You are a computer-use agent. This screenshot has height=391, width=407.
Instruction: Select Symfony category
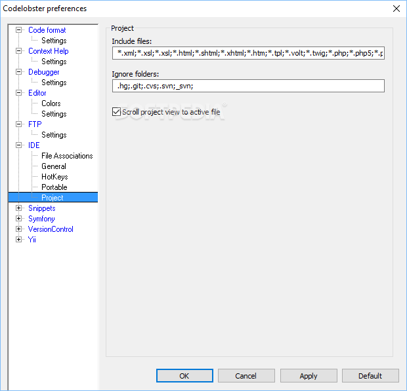pyautogui.click(x=41, y=219)
